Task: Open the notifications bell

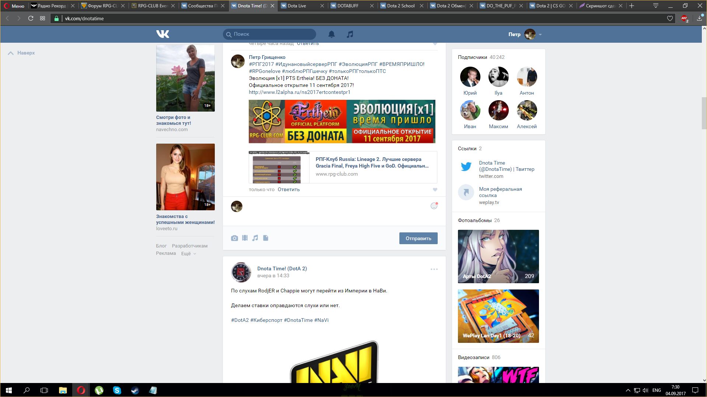Action: click(332, 34)
